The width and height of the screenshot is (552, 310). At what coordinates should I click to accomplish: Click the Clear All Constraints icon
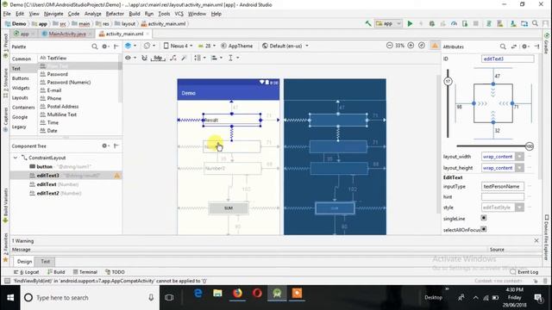(x=173, y=58)
